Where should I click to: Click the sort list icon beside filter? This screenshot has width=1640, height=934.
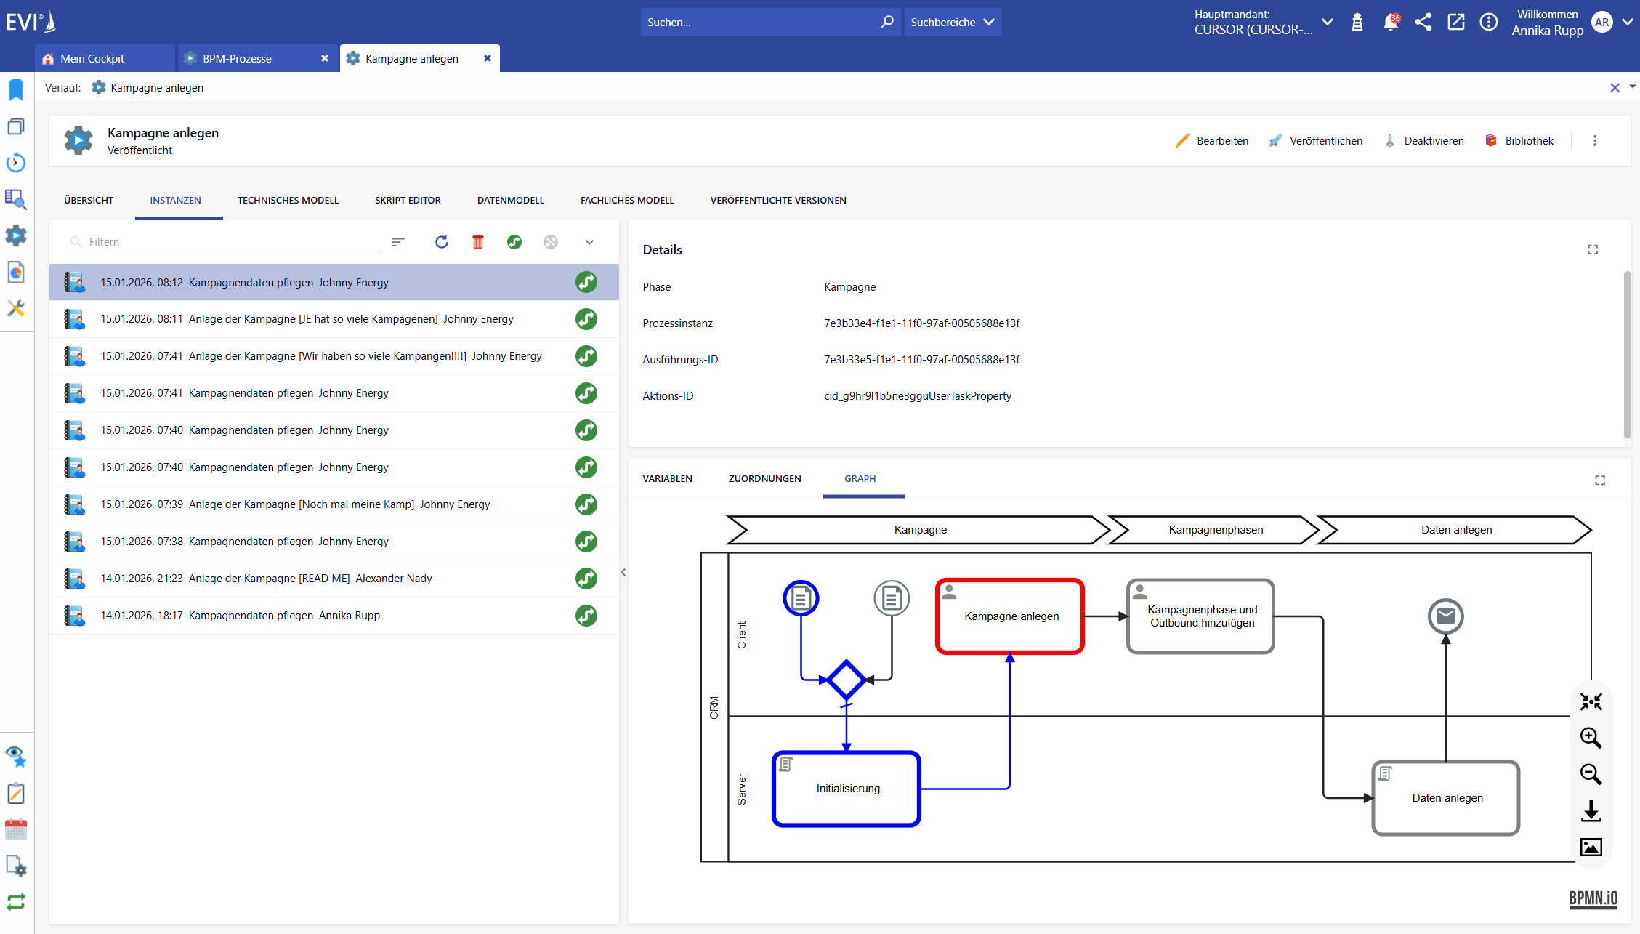click(x=397, y=242)
